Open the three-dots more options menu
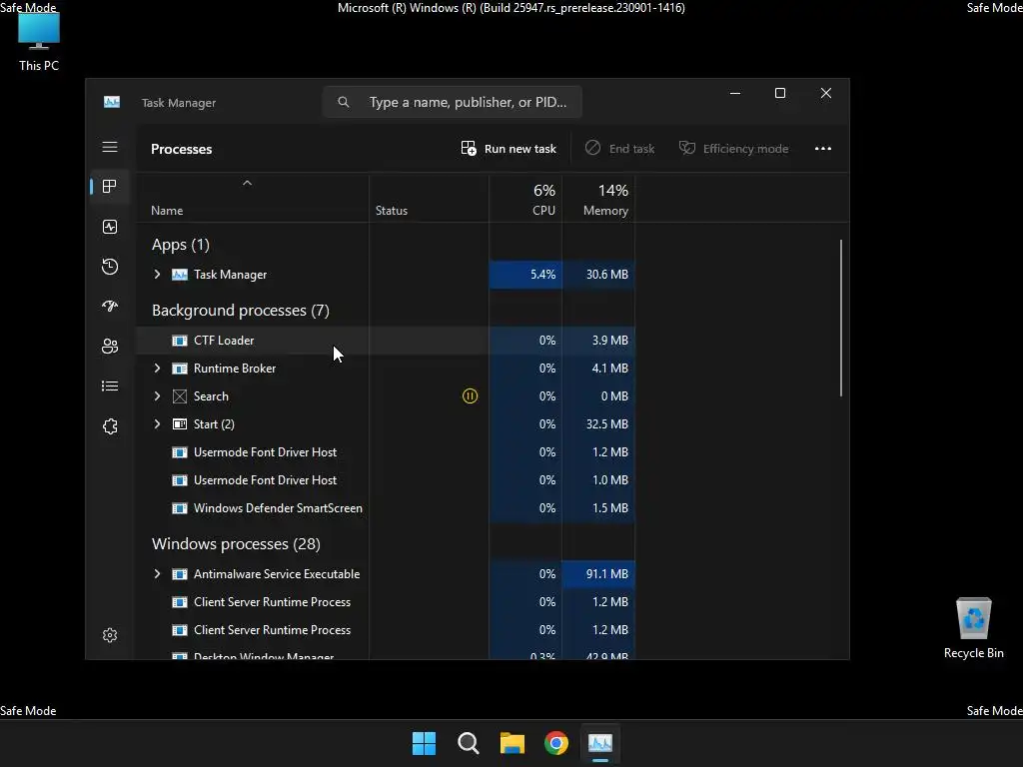Screen dimensions: 1023x767 [x=823, y=149]
